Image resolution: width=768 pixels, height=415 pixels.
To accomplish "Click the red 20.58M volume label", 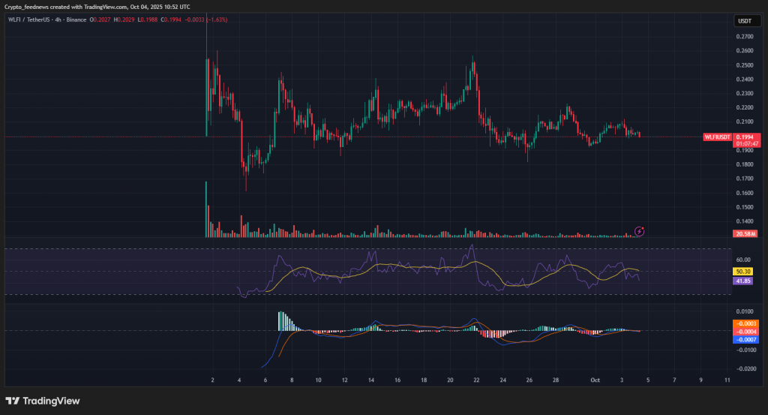I will (x=745, y=234).
